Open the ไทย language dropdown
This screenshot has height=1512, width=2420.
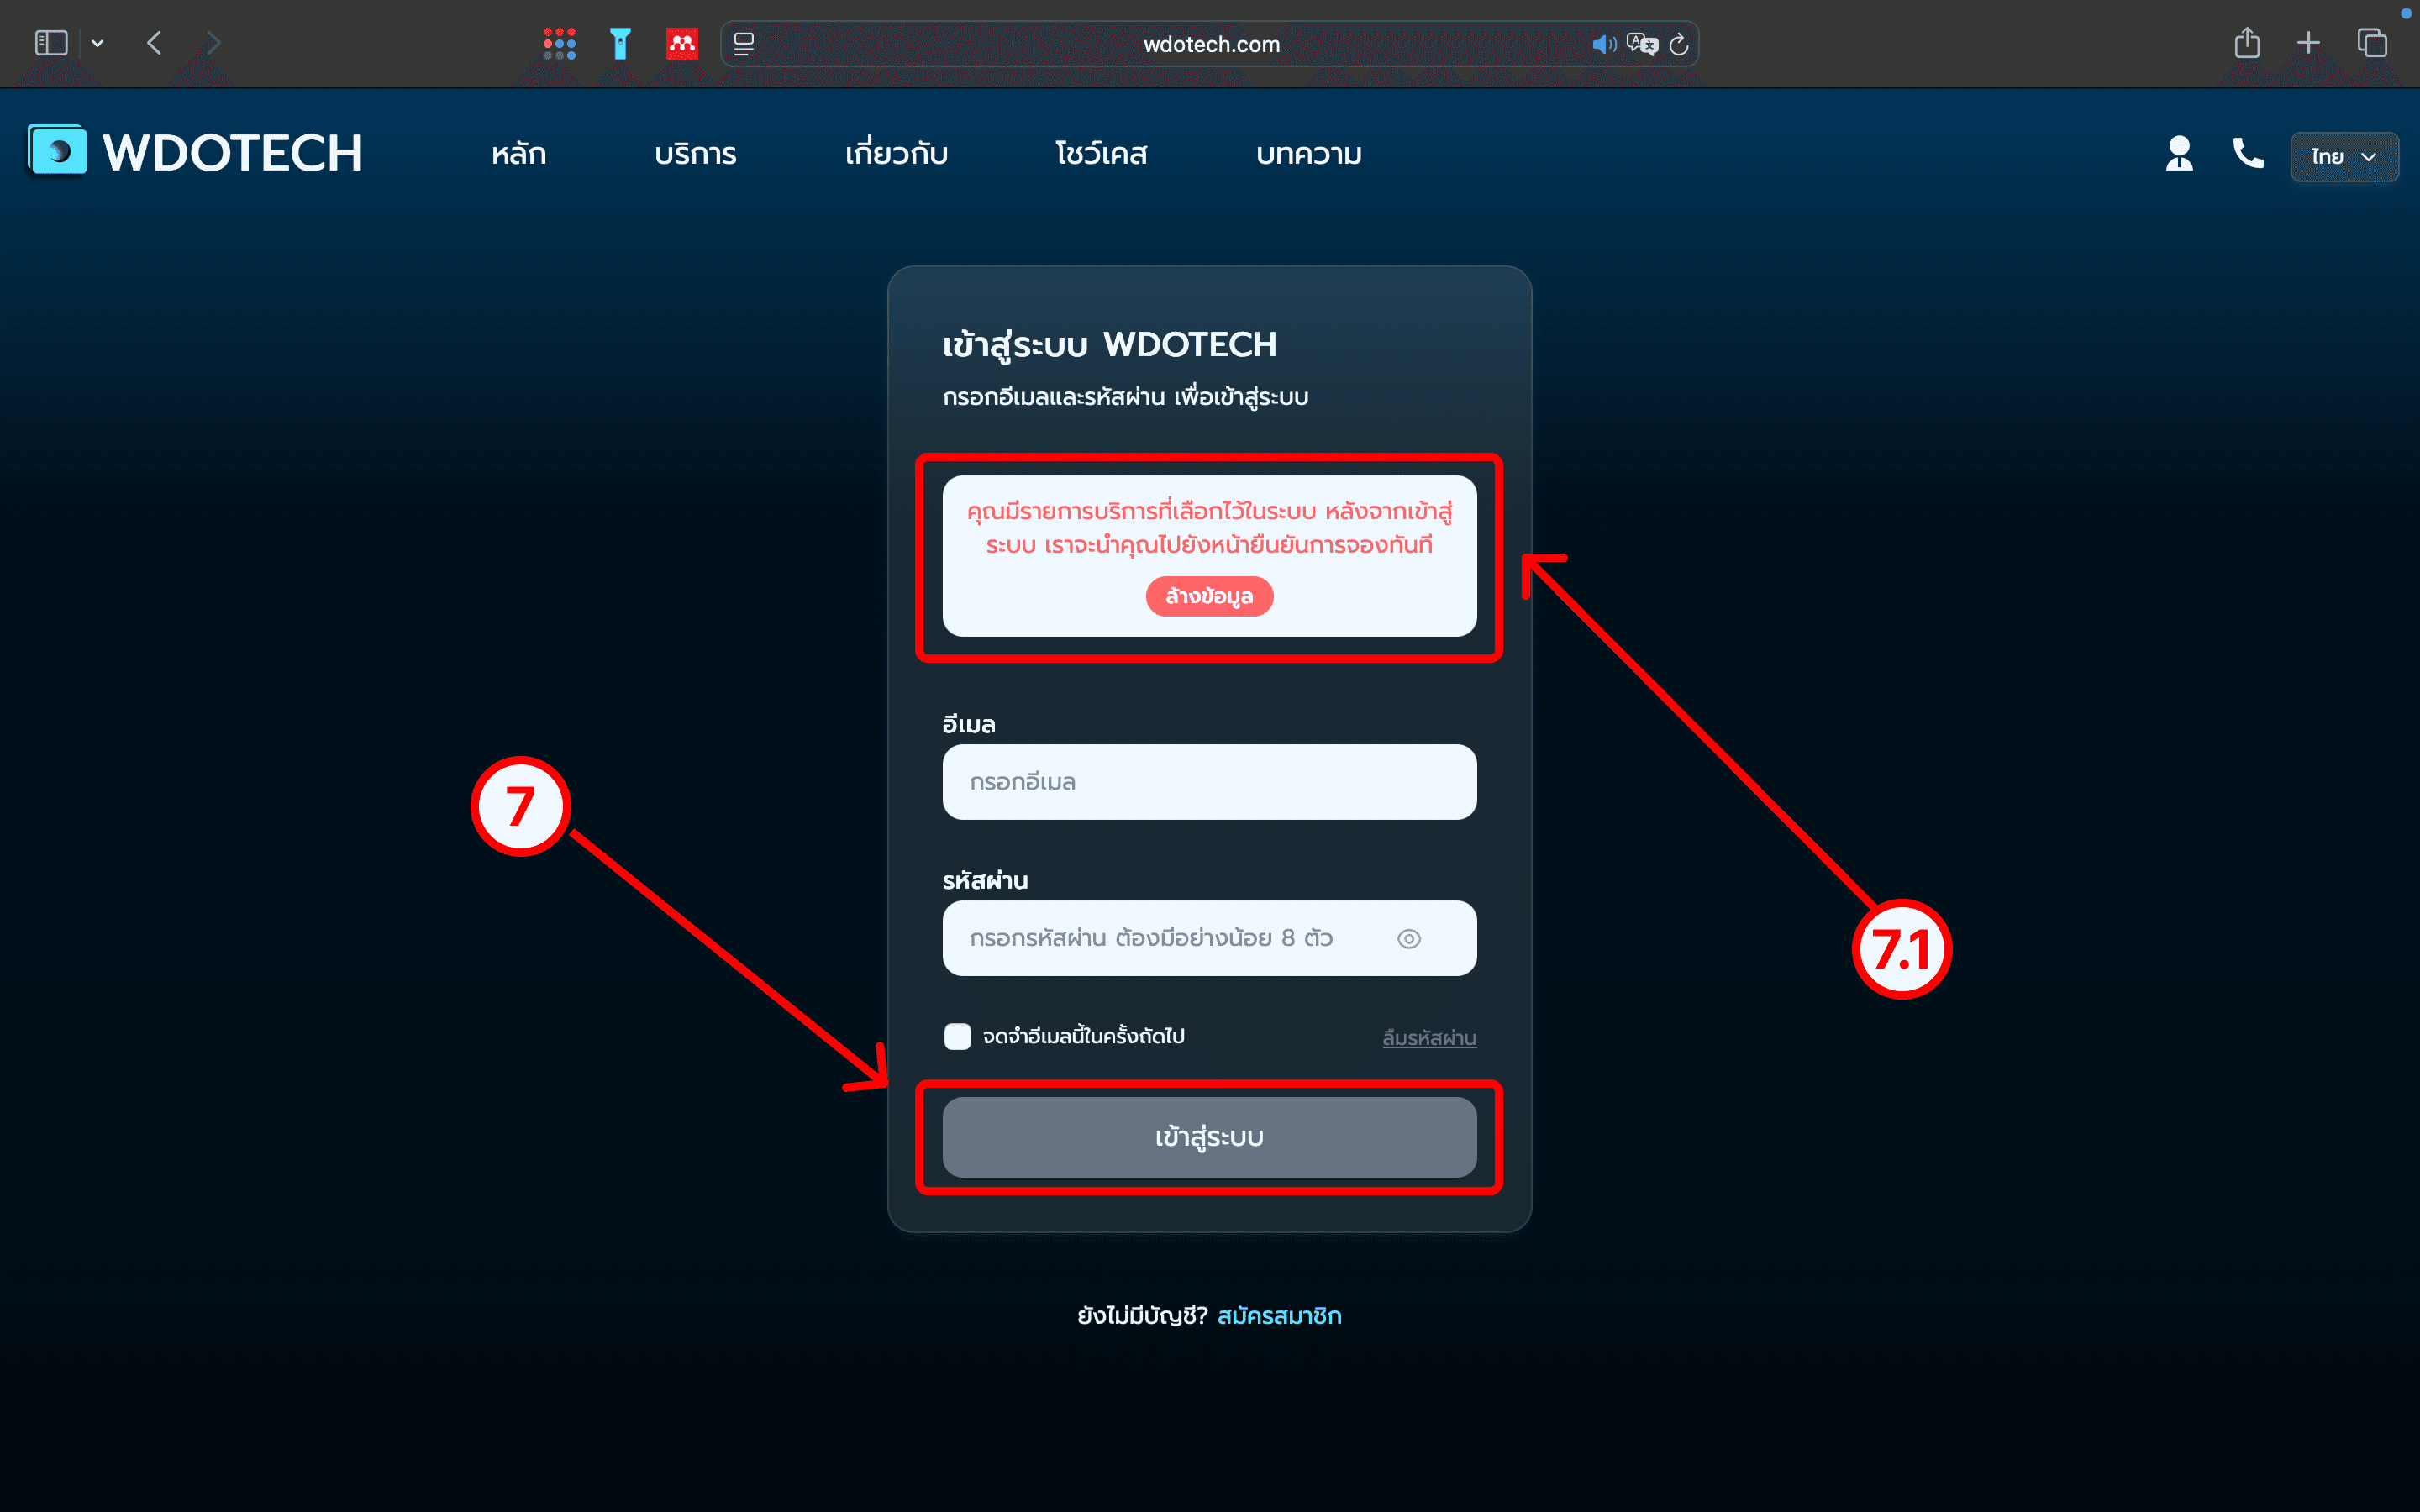click(2343, 157)
